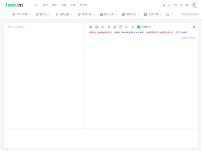Open the search icon in header

164,5
